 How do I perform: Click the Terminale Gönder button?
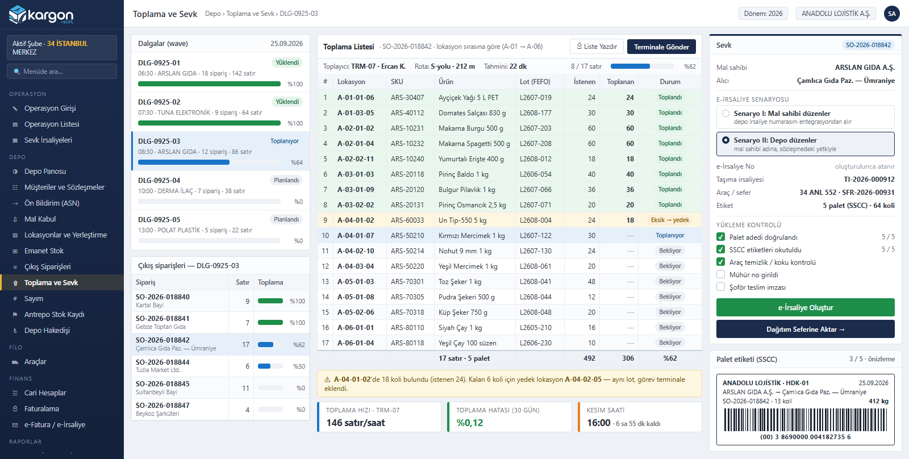pos(661,47)
